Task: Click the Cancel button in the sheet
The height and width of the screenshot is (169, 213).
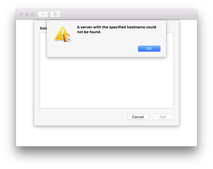Action: (138, 117)
